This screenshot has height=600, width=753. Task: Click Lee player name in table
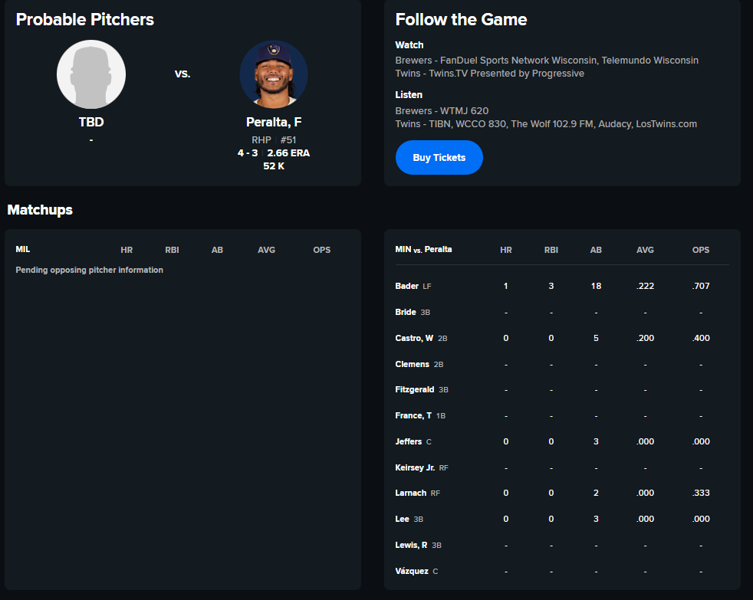(x=402, y=519)
